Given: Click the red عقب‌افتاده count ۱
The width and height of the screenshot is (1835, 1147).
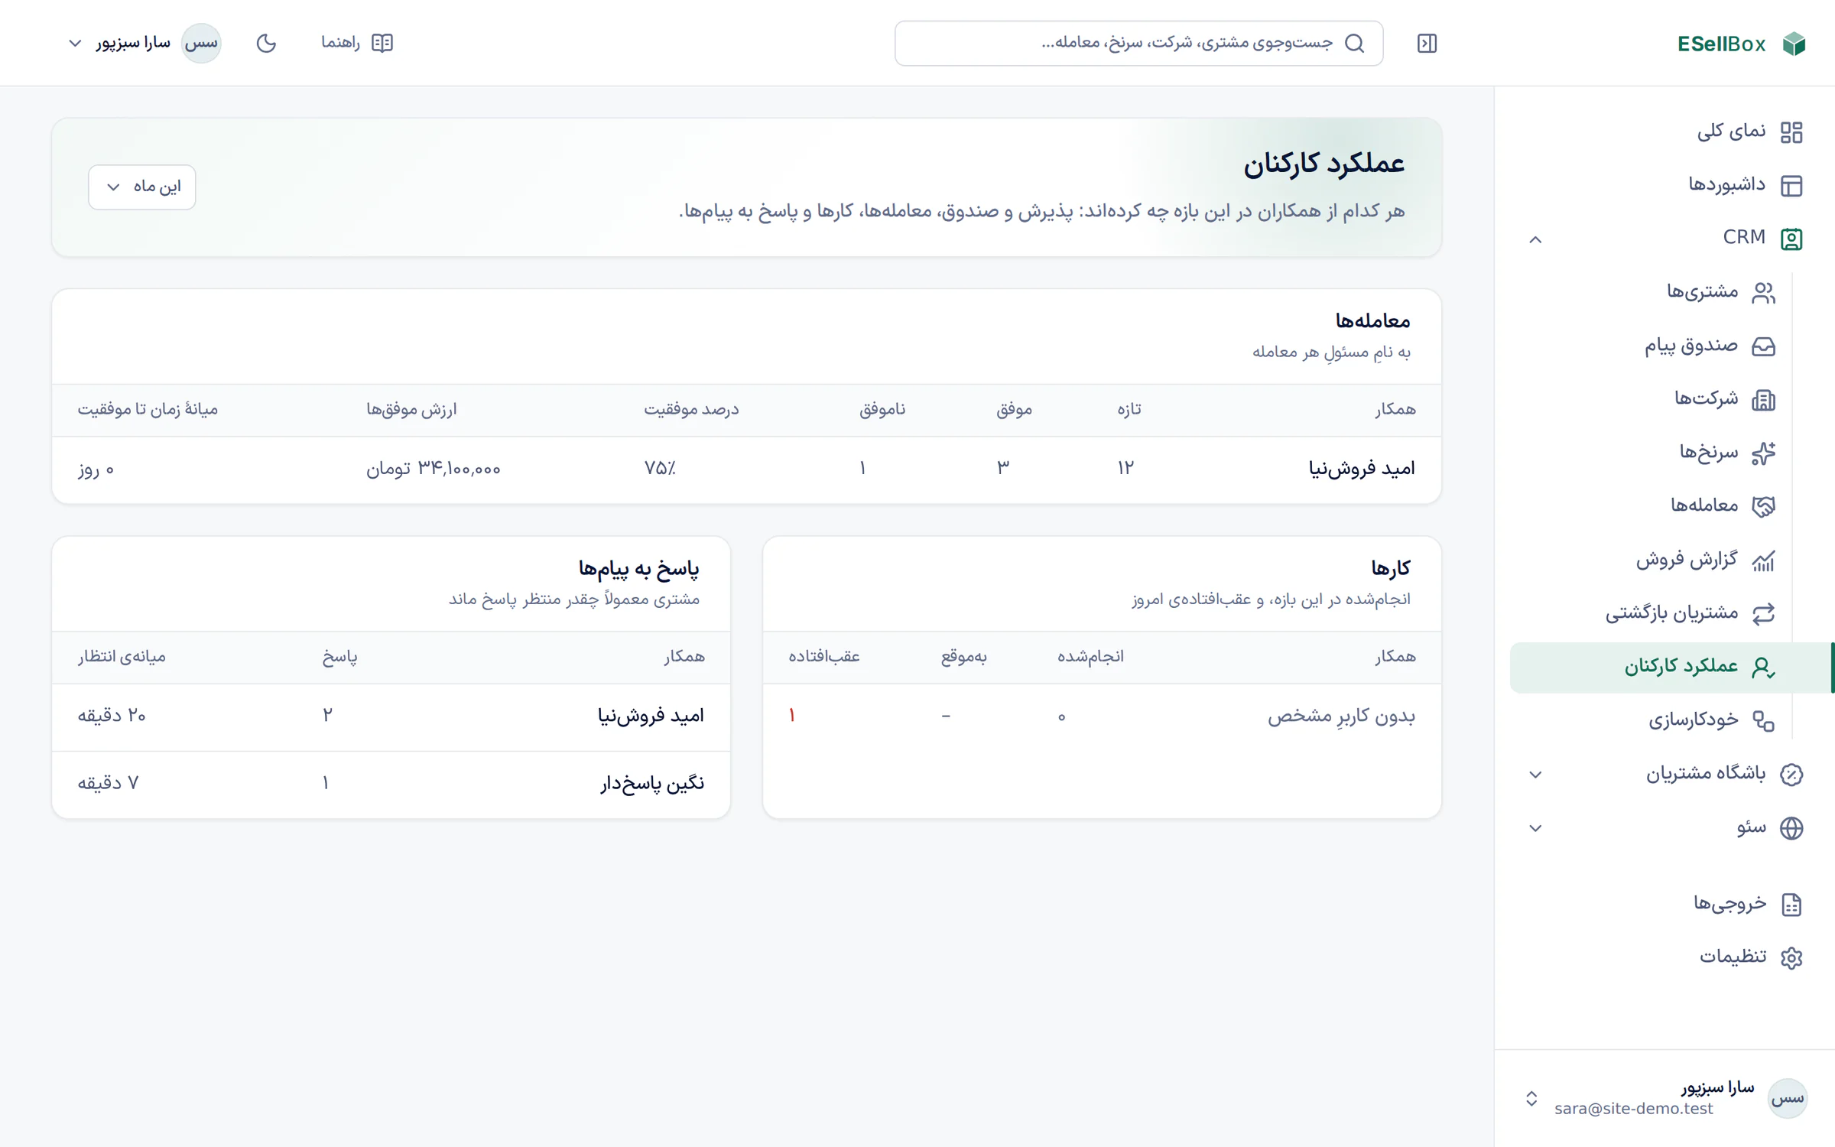Looking at the screenshot, I should click(x=792, y=716).
